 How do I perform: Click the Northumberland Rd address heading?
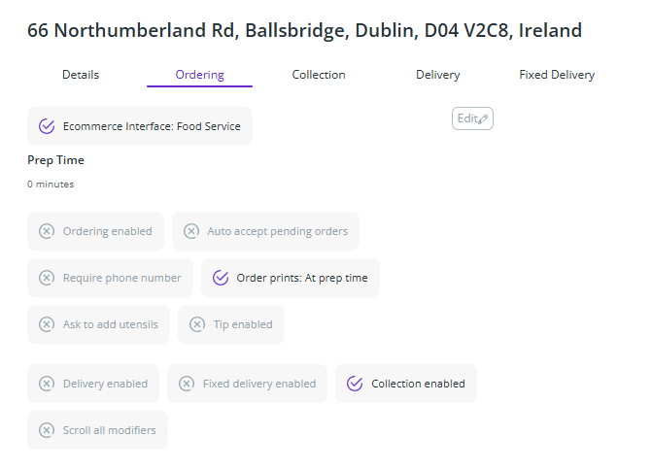[305, 30]
